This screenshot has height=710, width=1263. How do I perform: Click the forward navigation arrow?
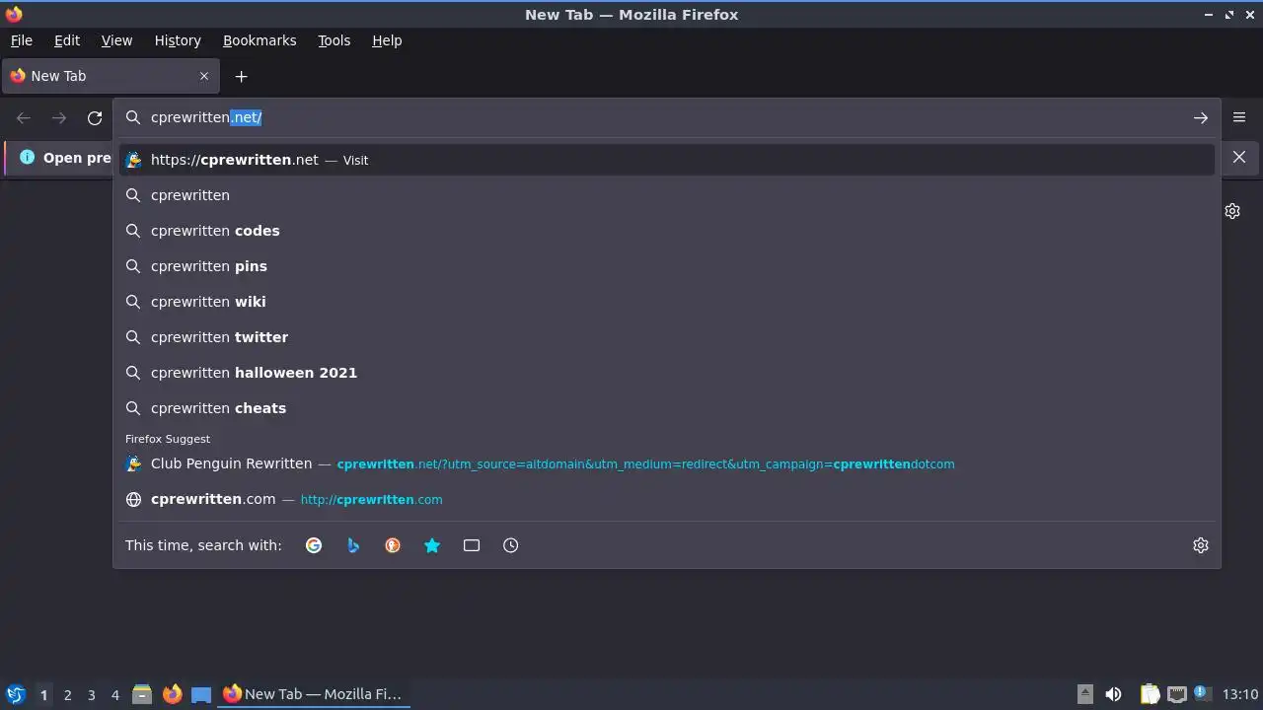[x=59, y=117]
